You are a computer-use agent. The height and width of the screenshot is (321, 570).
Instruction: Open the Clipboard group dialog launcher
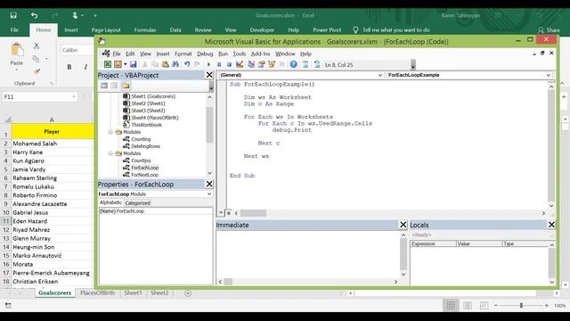(52, 83)
